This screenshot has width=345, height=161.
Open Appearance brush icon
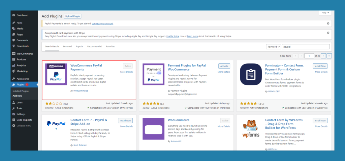[x=13, y=79]
